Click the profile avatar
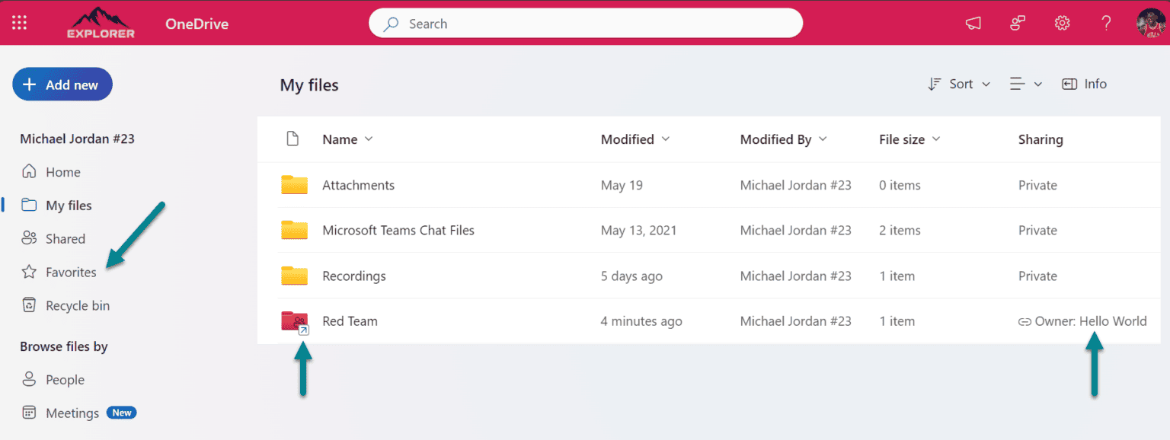 [x=1150, y=22]
